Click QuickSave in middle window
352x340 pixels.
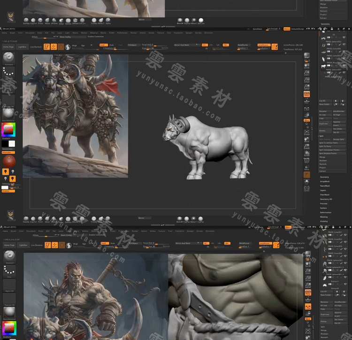point(257,29)
